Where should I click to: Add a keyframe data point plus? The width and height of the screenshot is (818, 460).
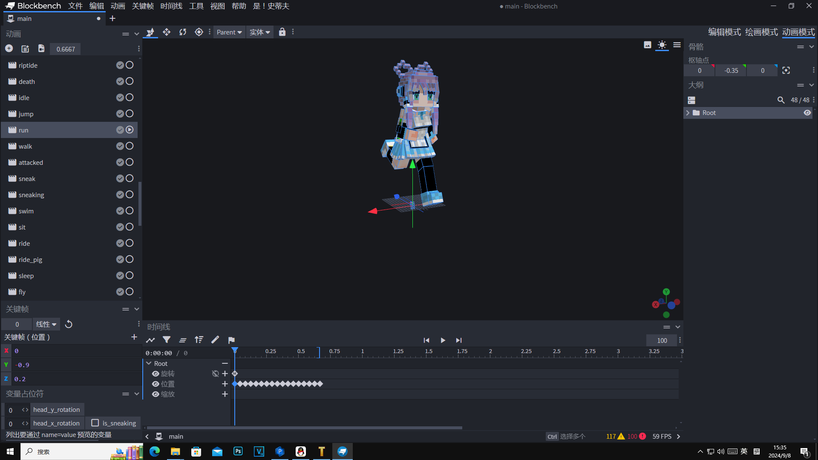coord(134,337)
